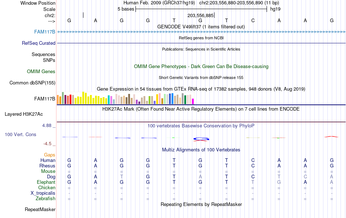Click the Layered H3K27Ac signal baseline
The width and height of the screenshot is (346, 218).
coord(201,122)
